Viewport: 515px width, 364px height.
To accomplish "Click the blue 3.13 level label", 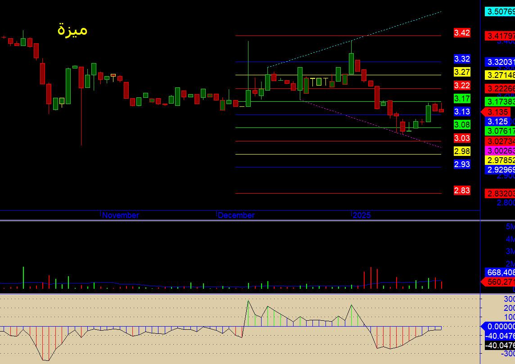I will [462, 111].
